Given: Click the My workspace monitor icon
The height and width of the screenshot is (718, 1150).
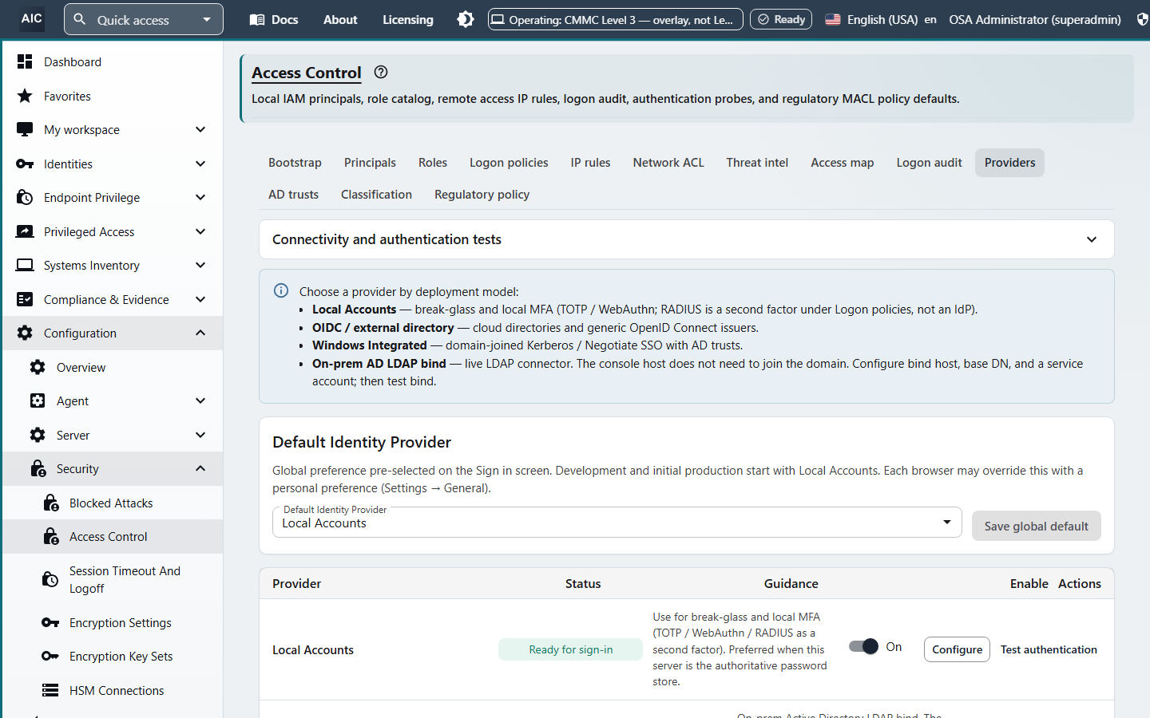Looking at the screenshot, I should tap(25, 129).
